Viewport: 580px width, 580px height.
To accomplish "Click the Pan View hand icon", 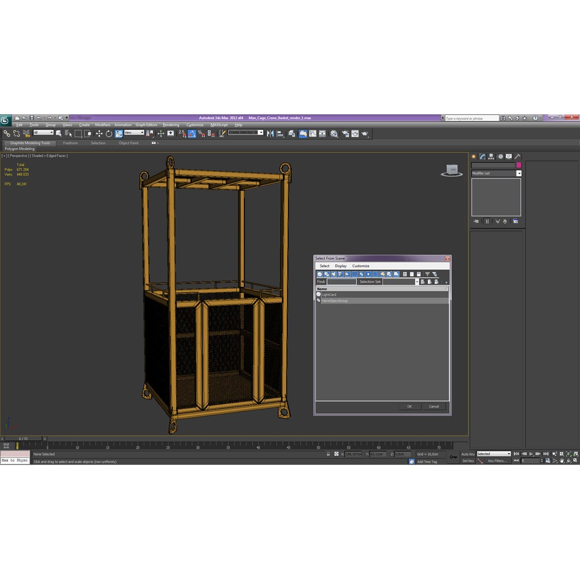I will [562, 461].
